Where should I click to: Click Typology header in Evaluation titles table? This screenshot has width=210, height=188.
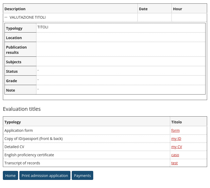tap(13, 122)
